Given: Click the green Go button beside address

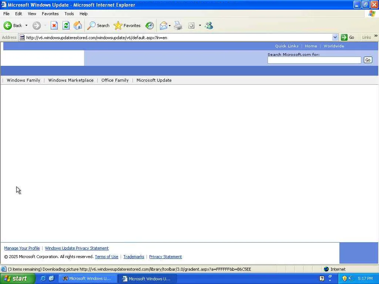Looking at the screenshot, I should coord(348,37).
